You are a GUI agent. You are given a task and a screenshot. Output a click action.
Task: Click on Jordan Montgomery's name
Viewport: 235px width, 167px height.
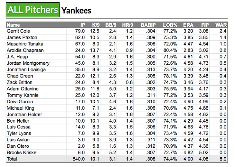(x=28, y=63)
